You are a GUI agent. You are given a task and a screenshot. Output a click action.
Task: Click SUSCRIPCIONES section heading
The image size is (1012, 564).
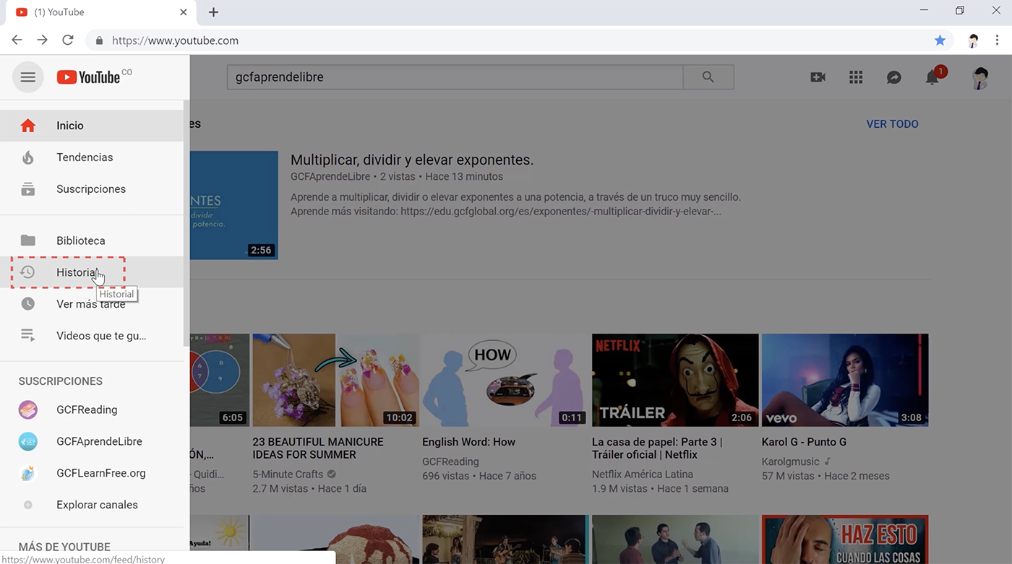click(x=61, y=381)
